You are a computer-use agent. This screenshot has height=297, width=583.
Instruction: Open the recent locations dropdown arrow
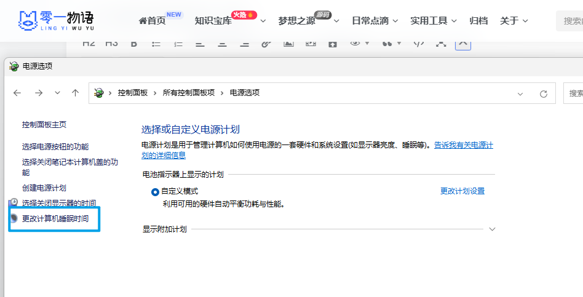tap(57, 93)
